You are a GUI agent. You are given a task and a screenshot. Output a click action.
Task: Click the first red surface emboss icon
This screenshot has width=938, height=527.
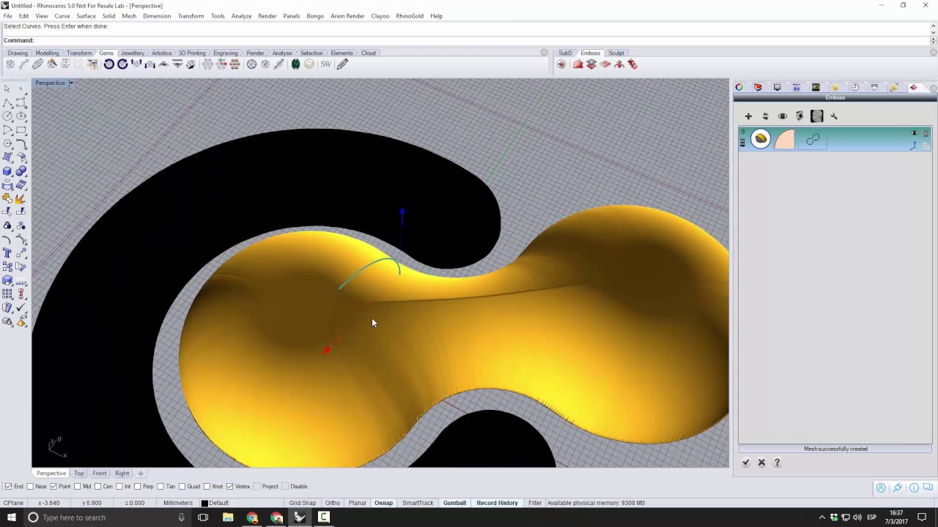click(578, 64)
